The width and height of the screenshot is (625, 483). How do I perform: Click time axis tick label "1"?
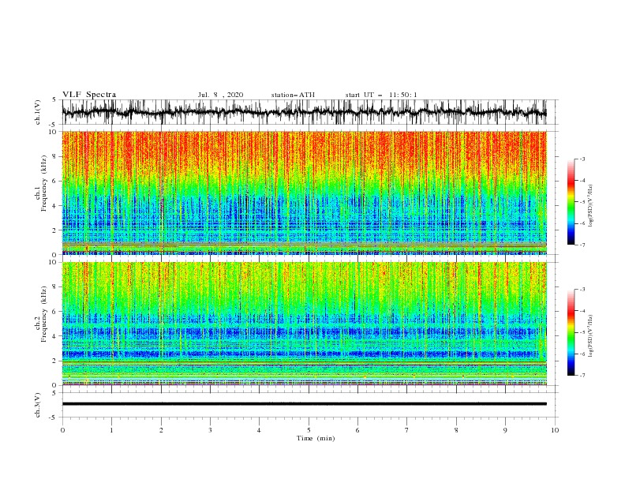pyautogui.click(x=111, y=430)
